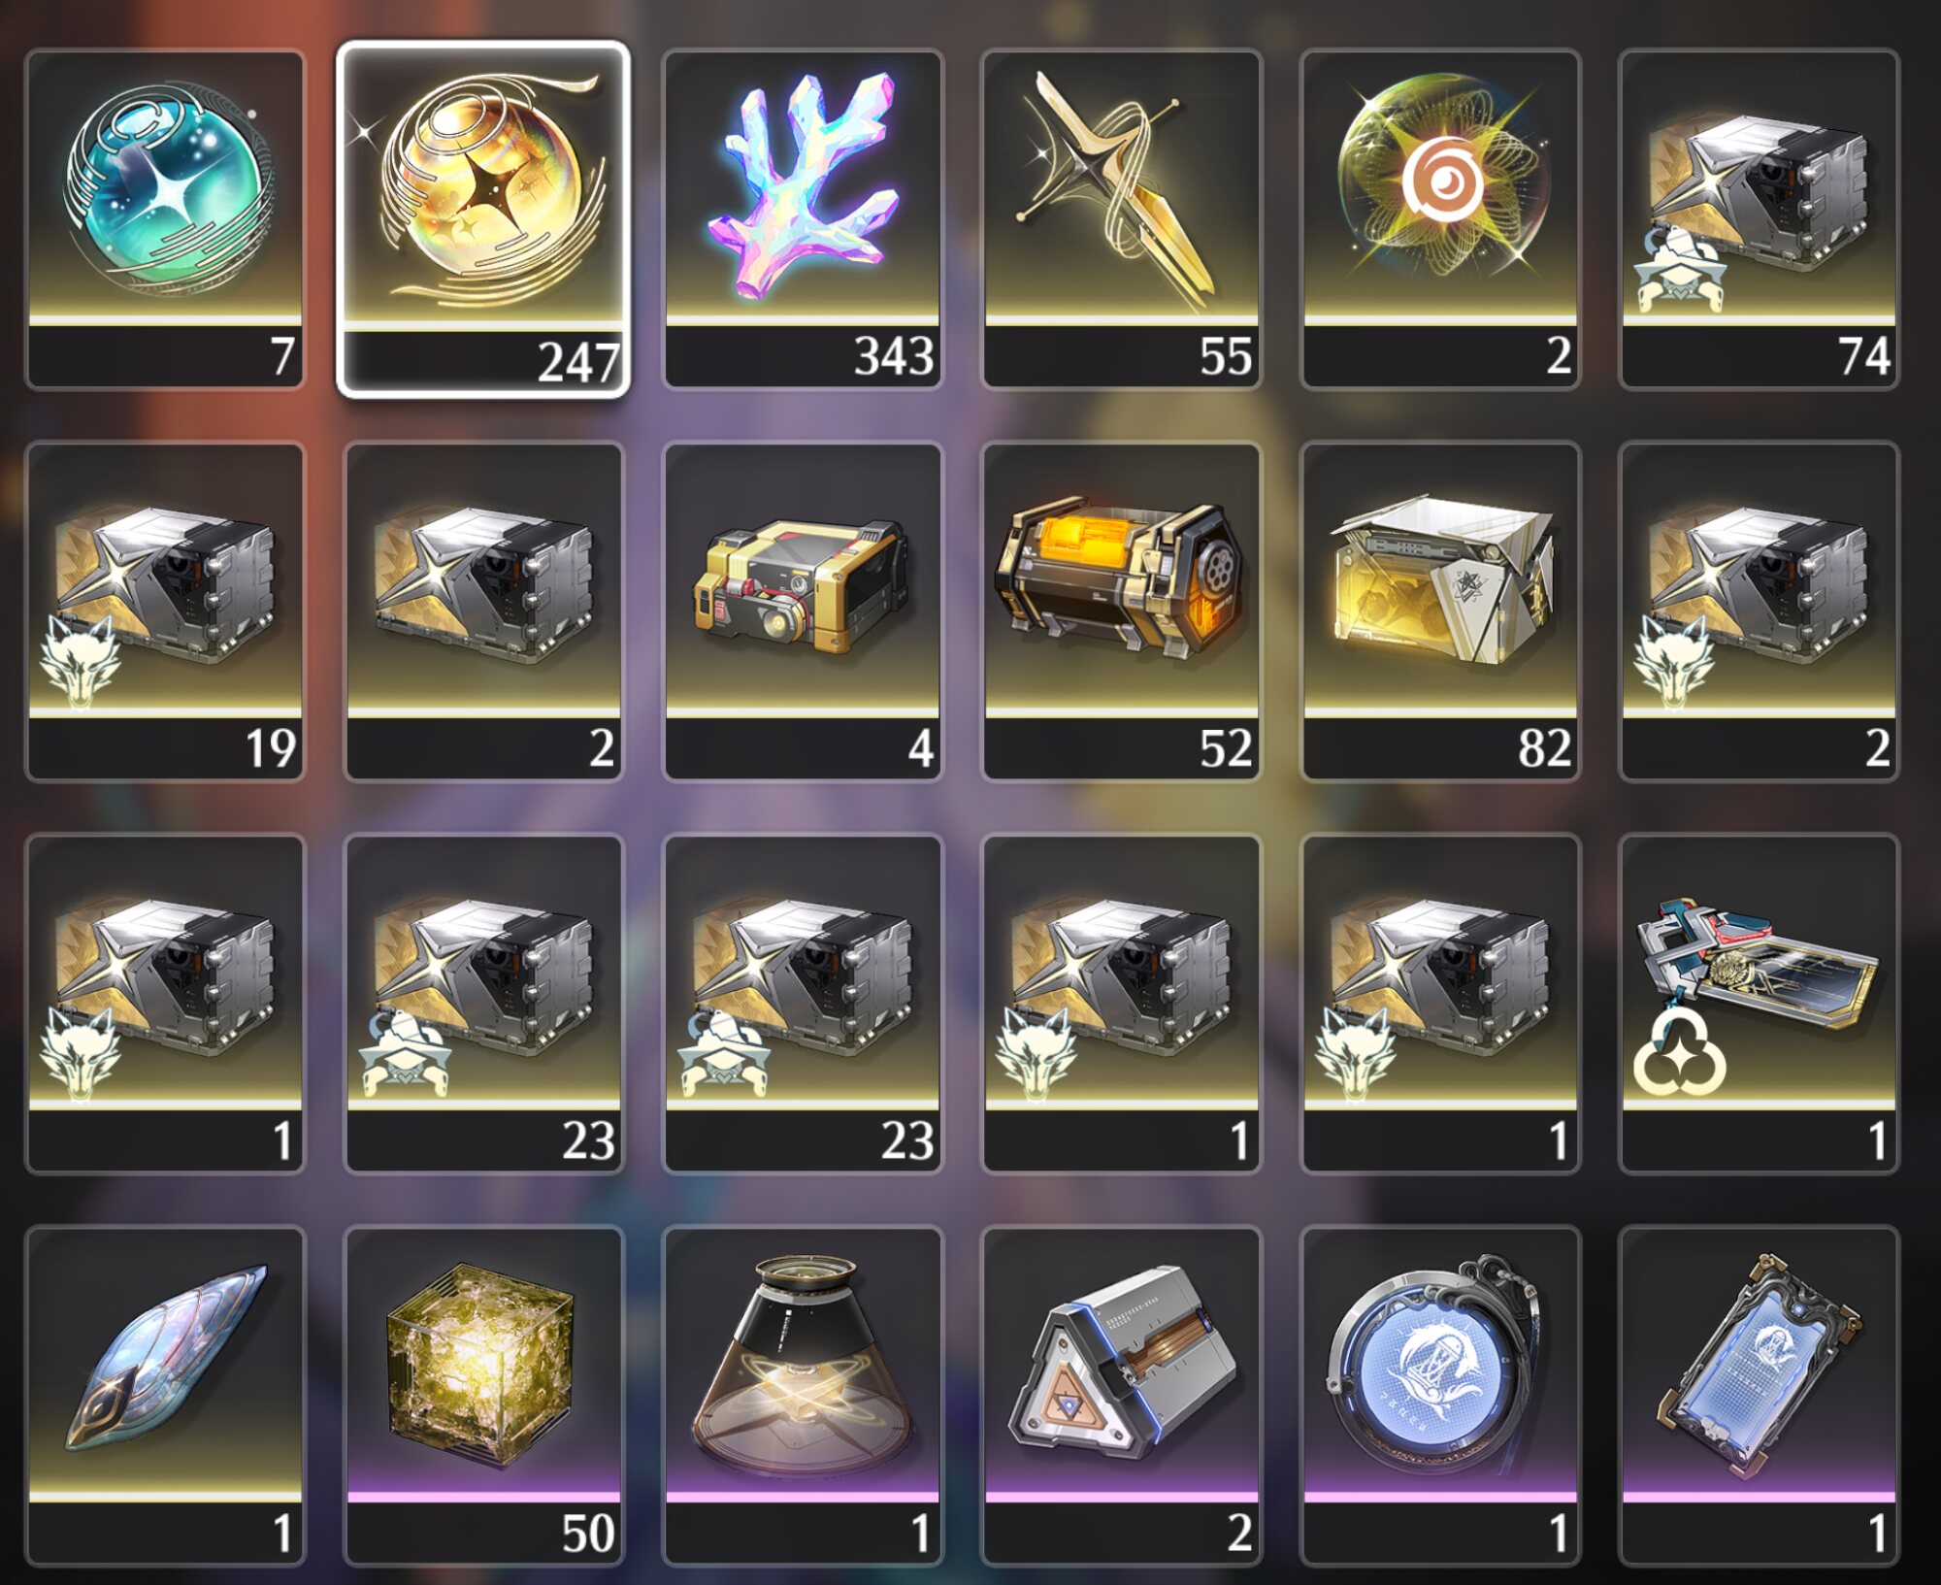Click the golden orb item showing 247
Image resolution: width=1941 pixels, height=1585 pixels.
(483, 219)
